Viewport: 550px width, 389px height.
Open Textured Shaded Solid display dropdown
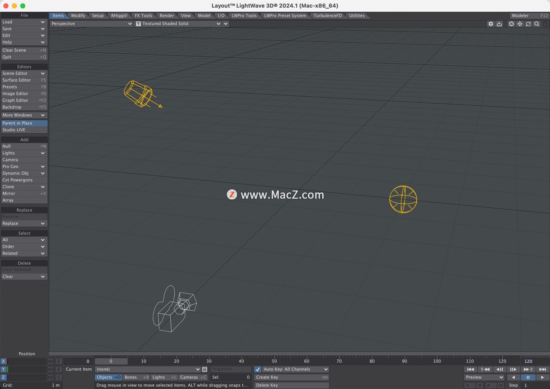pos(178,24)
